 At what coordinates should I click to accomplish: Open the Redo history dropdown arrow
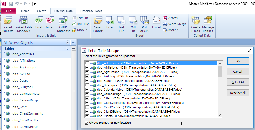[30, 4]
